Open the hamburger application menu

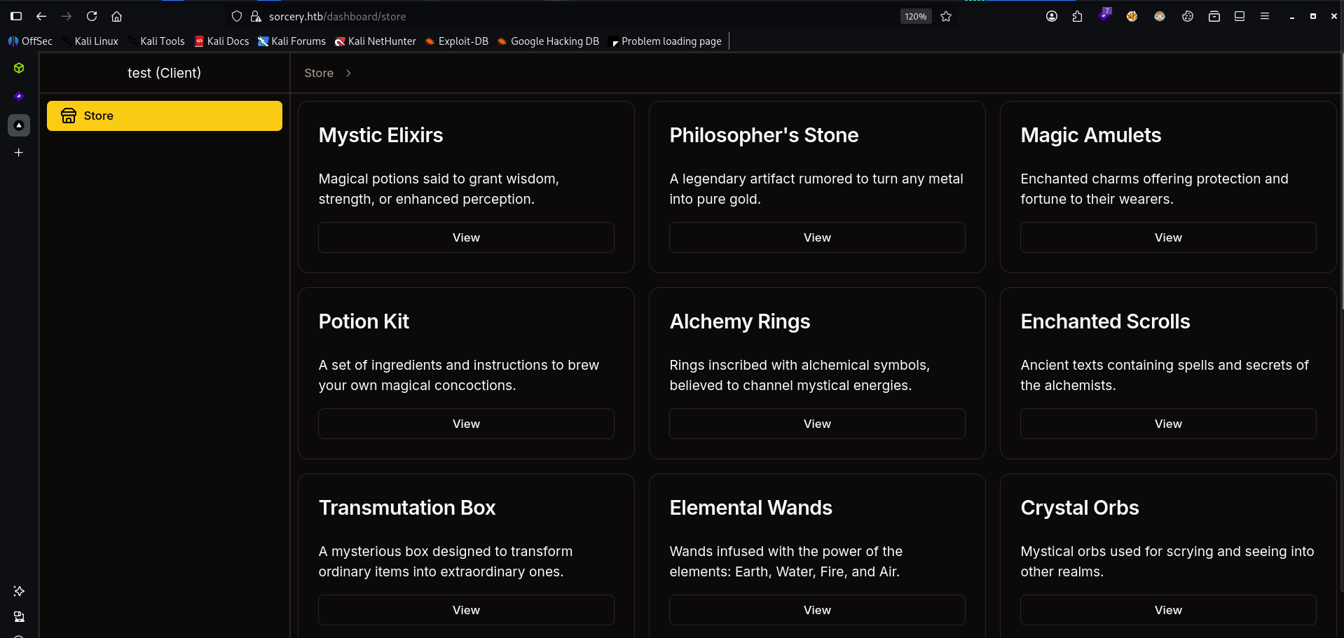click(x=1265, y=16)
